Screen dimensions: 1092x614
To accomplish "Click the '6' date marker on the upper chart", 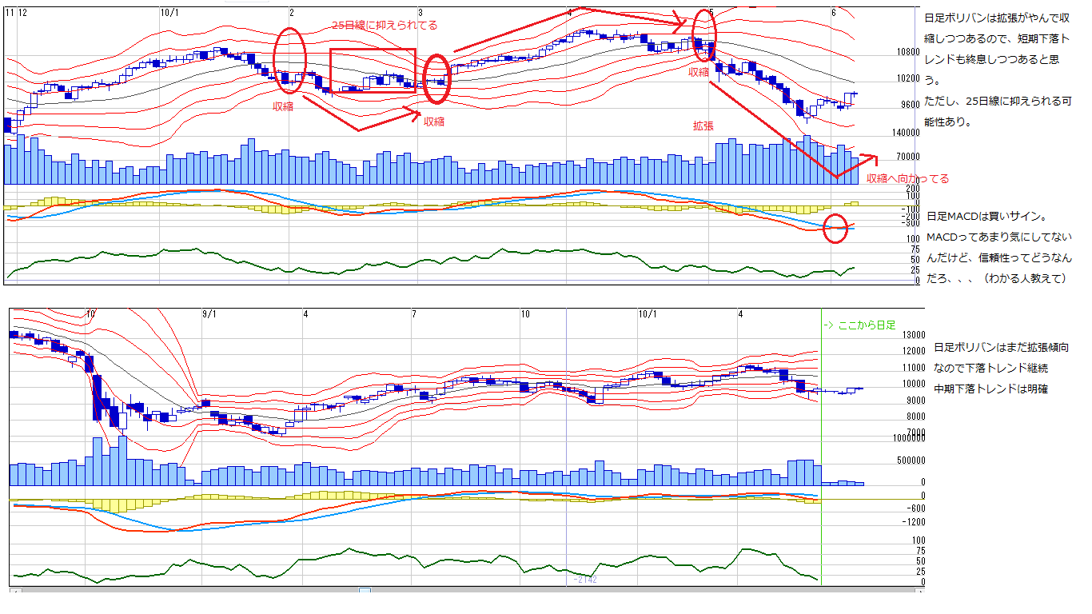I will 833,12.
